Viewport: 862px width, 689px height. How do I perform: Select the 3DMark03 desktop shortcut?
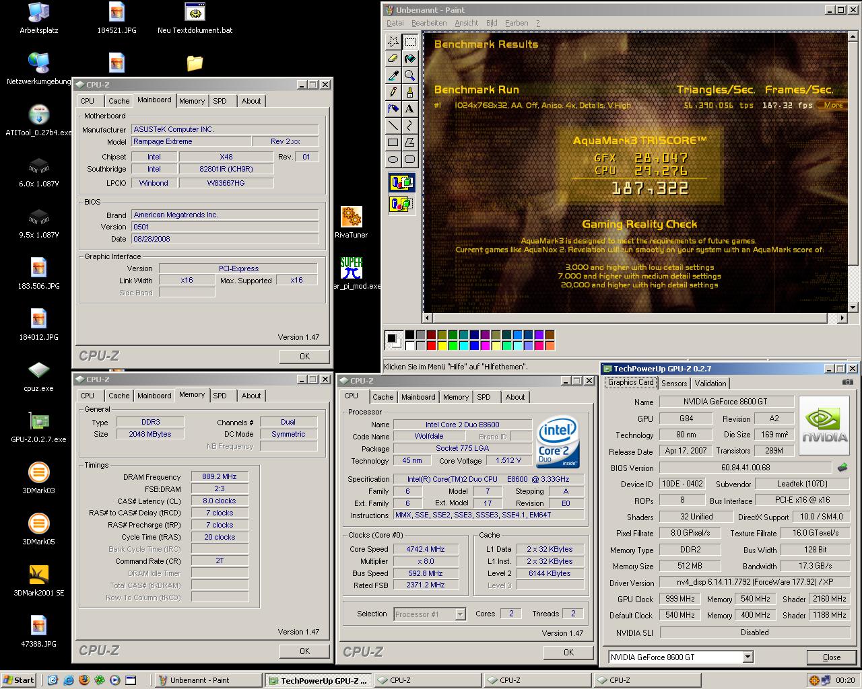(x=38, y=478)
